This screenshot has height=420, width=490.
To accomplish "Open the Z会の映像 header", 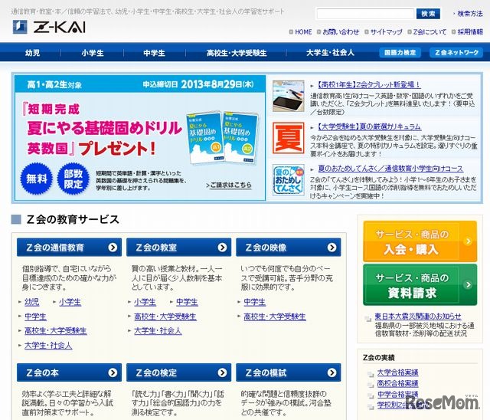I will (x=289, y=248).
